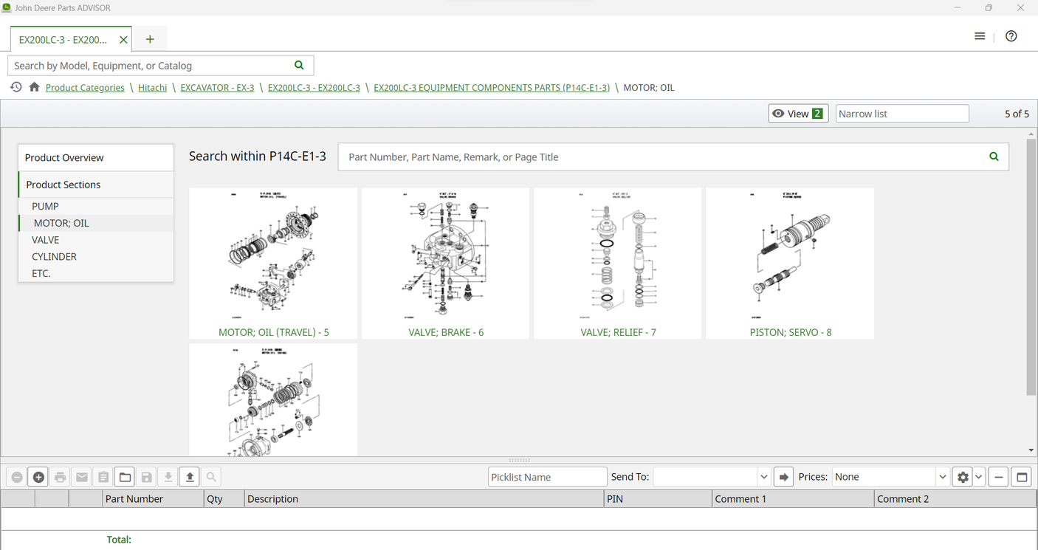Click the add part plus icon in picklist toolbar
1038x550 pixels.
[38, 477]
